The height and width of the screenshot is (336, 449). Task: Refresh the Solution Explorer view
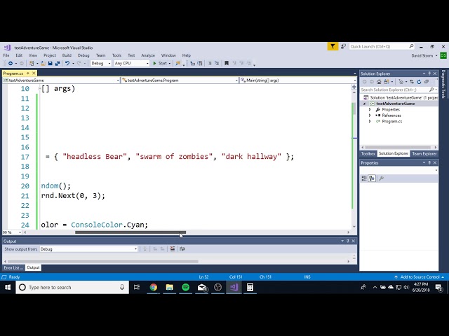coord(419,82)
